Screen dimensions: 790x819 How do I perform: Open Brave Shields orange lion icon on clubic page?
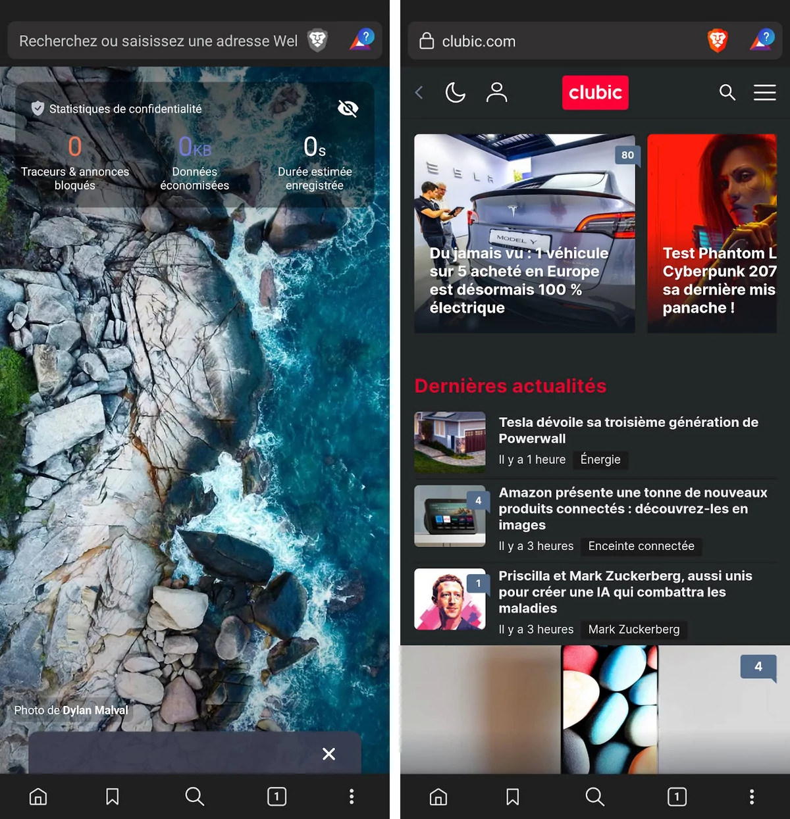[718, 41]
